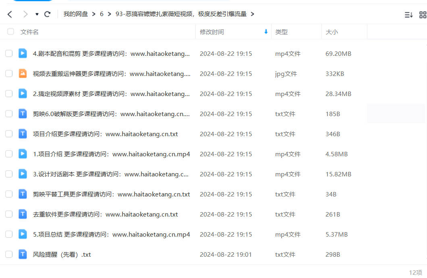This screenshot has width=427, height=278.
Task: Select file name 剪映平替工具 txt
Action: tap(111, 194)
